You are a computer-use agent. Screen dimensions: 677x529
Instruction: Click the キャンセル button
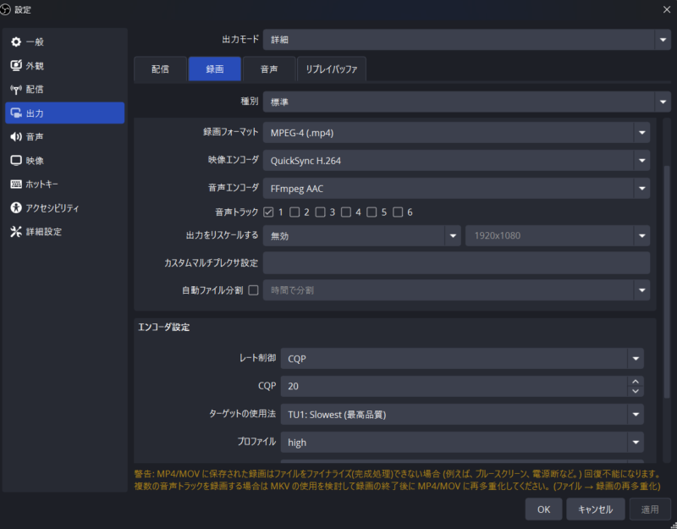596,510
